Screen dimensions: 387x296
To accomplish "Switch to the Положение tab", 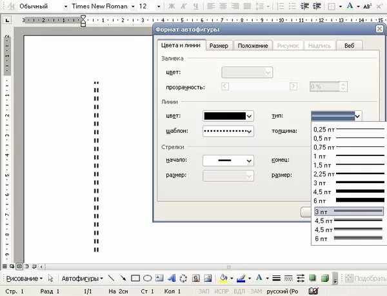I will (253, 46).
